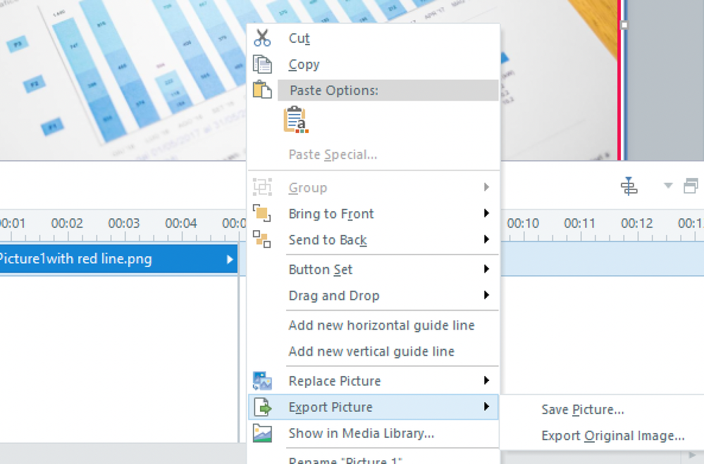Image resolution: width=704 pixels, height=464 pixels.
Task: Click the Show in Media Library icon
Action: pyautogui.click(x=262, y=433)
